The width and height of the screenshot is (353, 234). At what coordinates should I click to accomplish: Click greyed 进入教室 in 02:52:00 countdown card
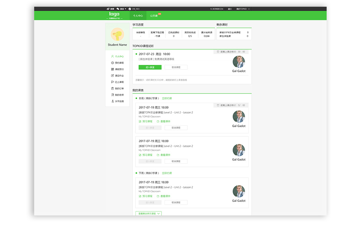pyautogui.click(x=150, y=128)
